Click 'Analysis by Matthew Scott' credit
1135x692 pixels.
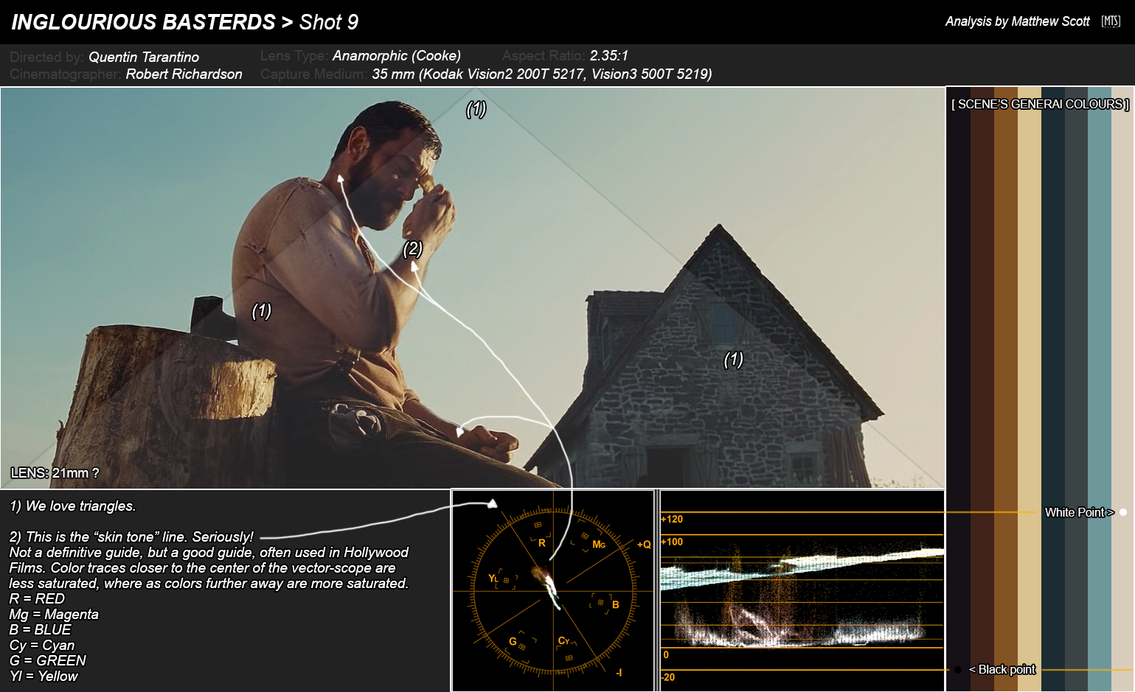click(x=1018, y=21)
